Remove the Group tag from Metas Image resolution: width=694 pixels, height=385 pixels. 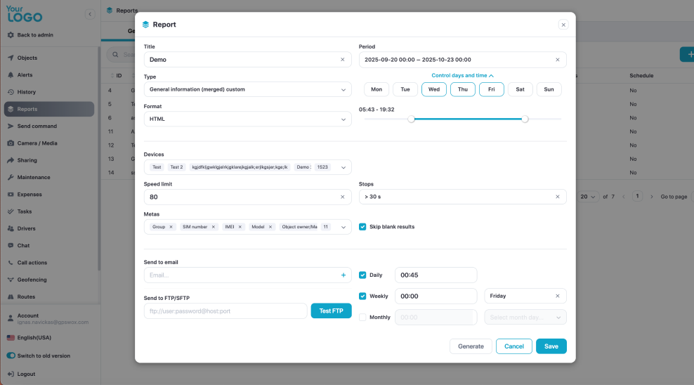(171, 227)
